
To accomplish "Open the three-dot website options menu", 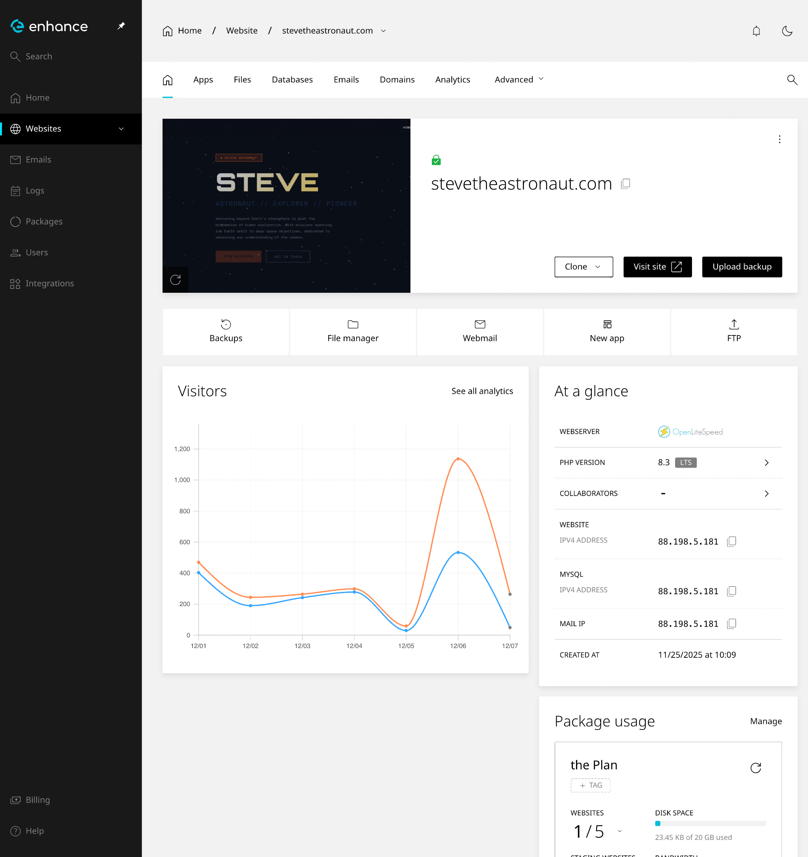I will tap(779, 139).
